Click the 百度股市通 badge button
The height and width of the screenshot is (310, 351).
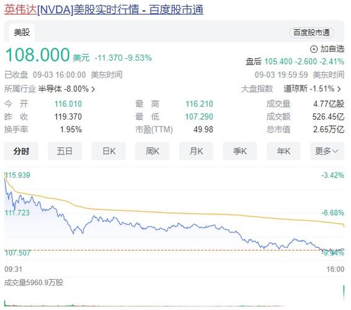[311, 33]
